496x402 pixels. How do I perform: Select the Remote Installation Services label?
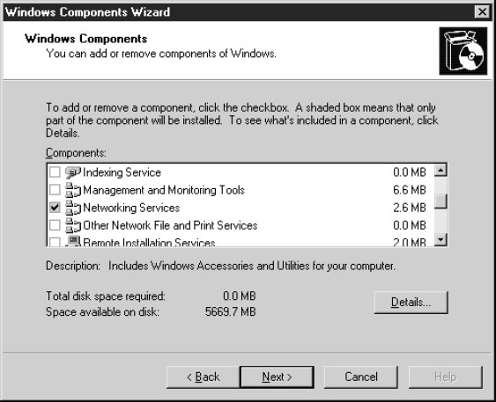149,242
